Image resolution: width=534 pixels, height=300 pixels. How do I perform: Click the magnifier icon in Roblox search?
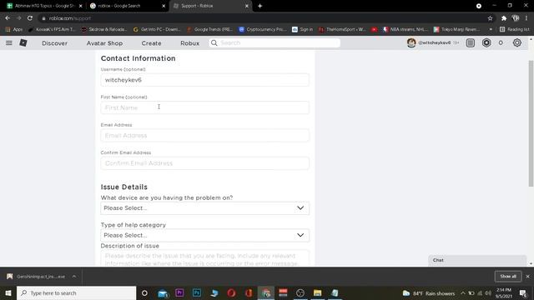[214, 42]
